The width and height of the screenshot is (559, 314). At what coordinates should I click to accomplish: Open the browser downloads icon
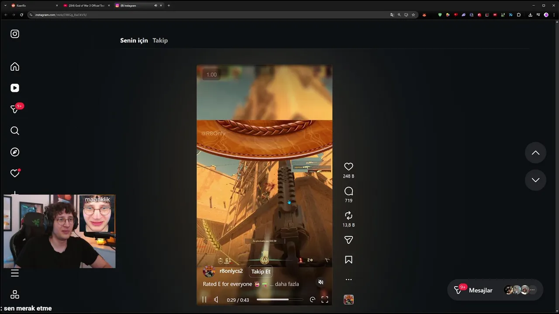click(x=530, y=15)
